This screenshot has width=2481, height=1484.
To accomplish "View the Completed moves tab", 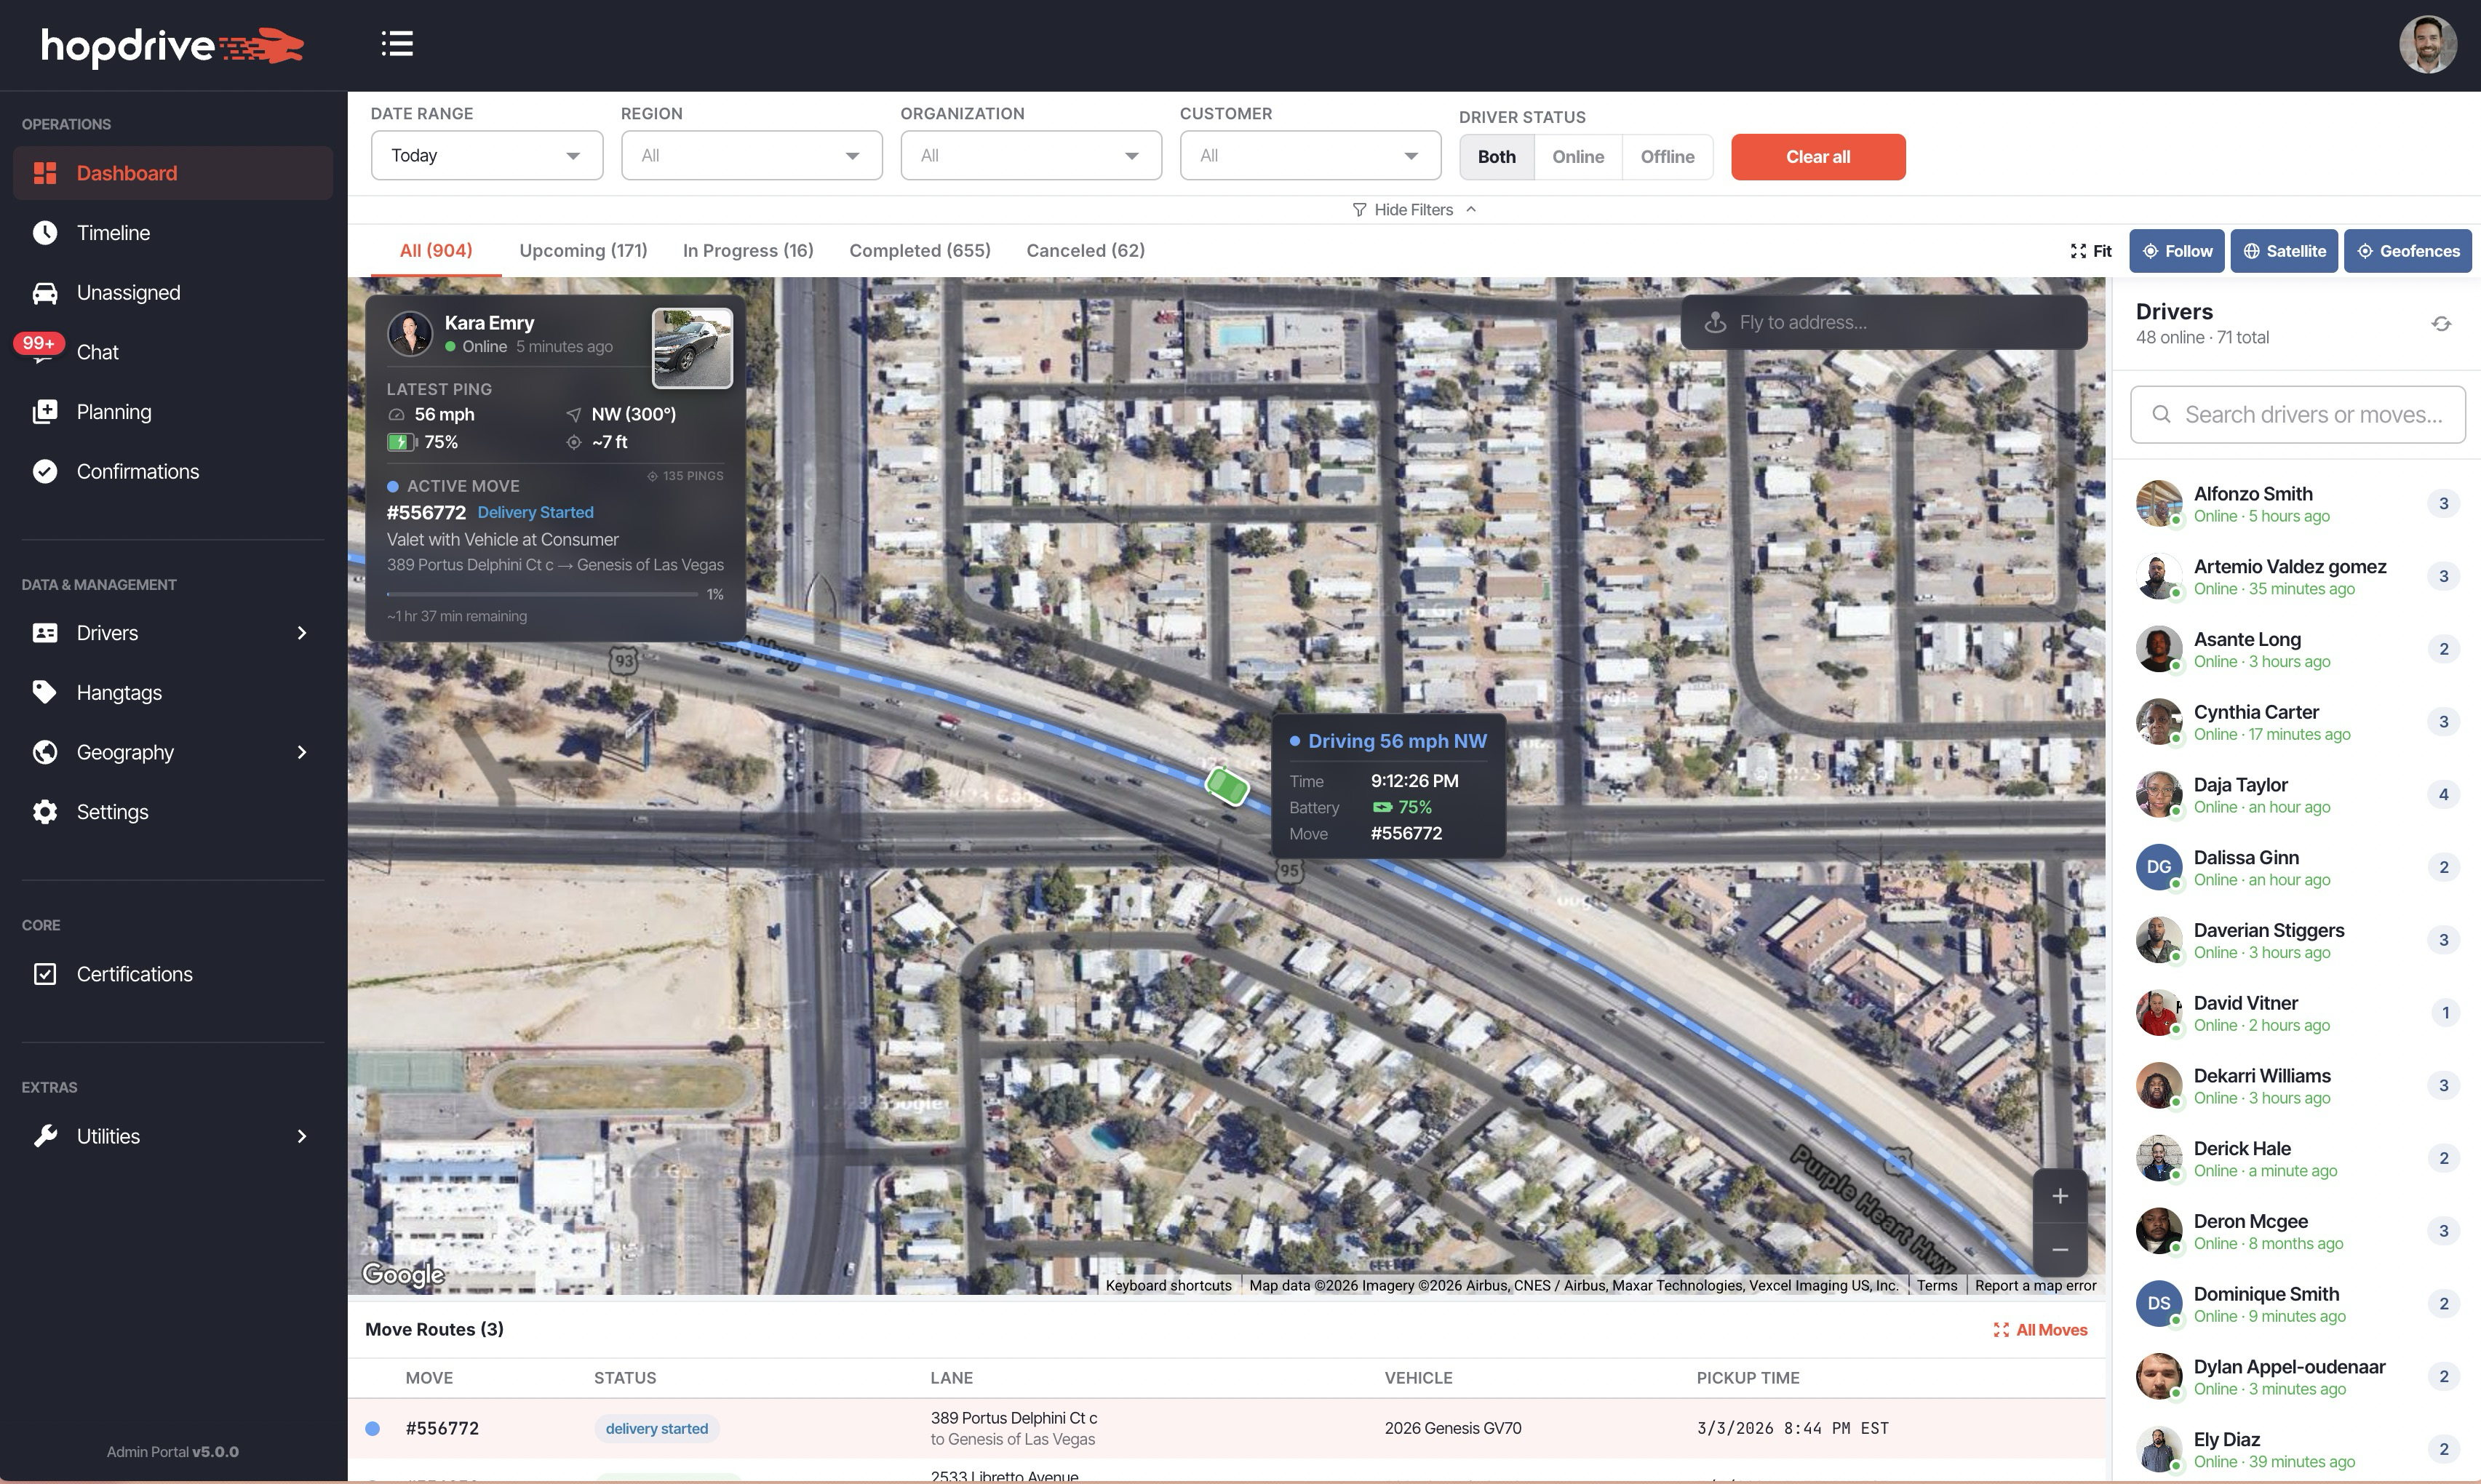I will [x=918, y=250].
